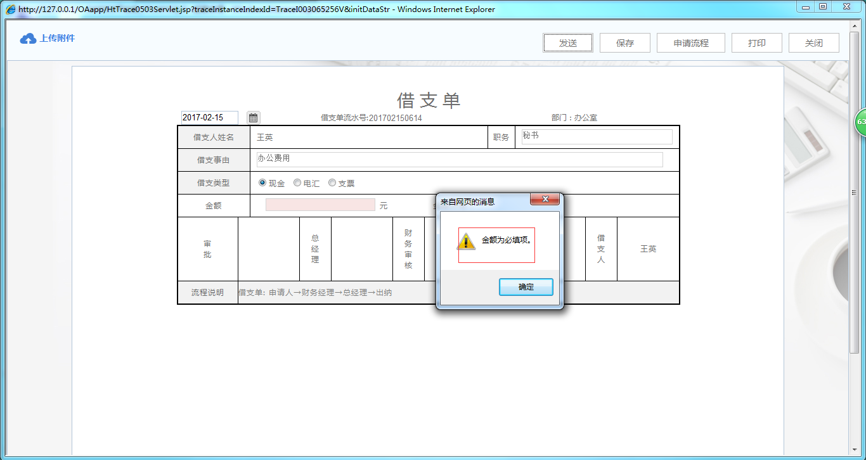Click the warning triangle in the alert dialog
This screenshot has width=866, height=460.
(x=467, y=241)
